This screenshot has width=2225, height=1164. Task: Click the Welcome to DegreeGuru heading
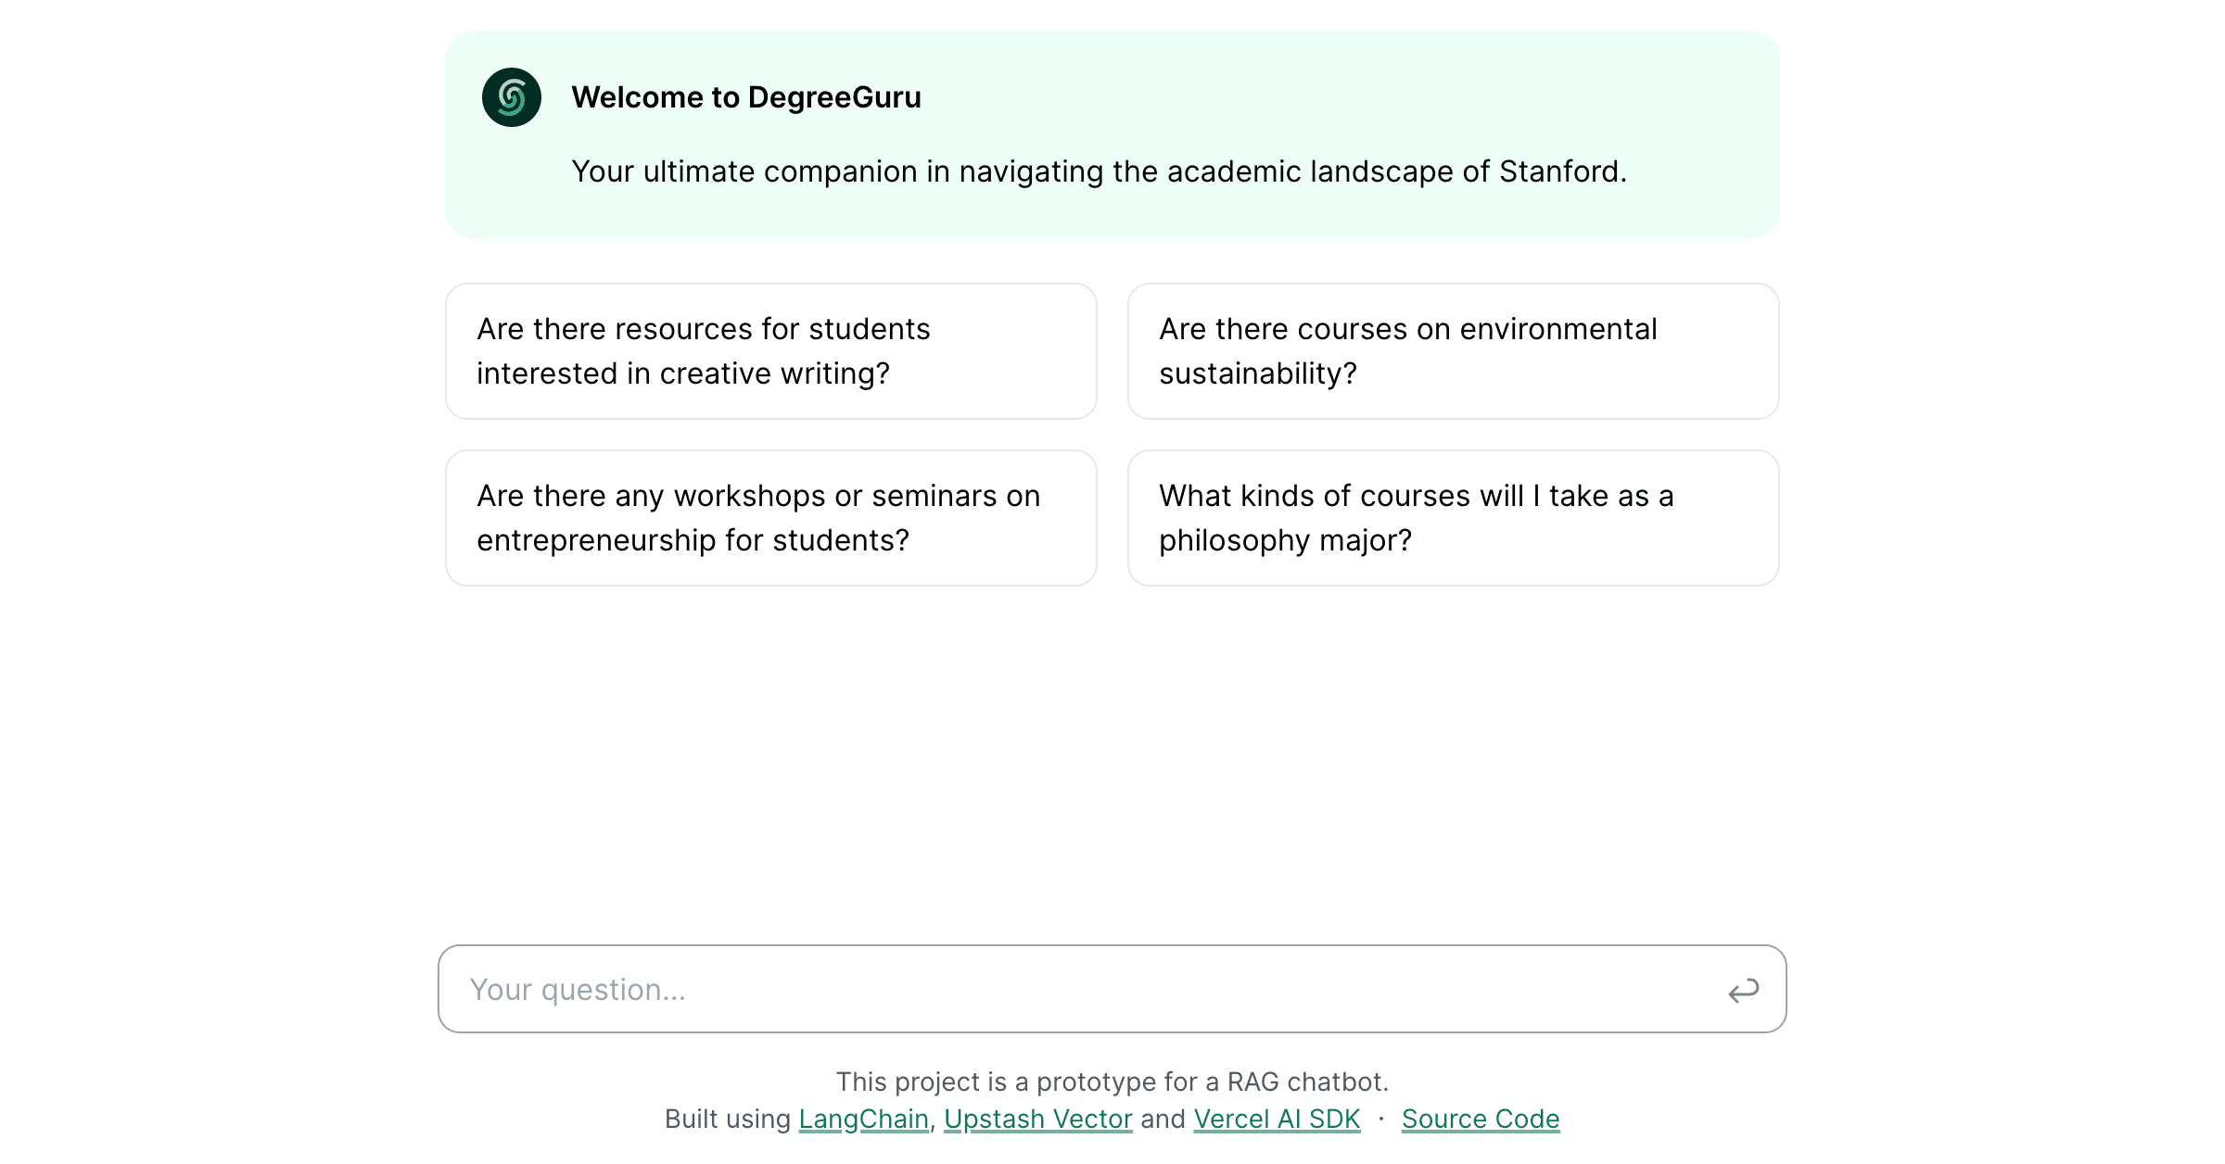[747, 96]
